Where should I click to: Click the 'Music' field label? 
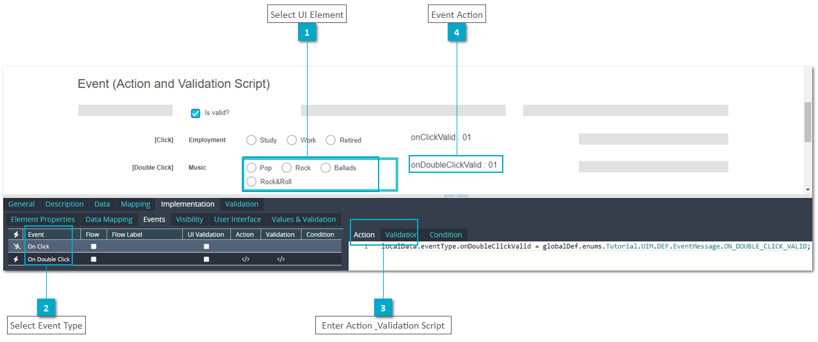[198, 168]
